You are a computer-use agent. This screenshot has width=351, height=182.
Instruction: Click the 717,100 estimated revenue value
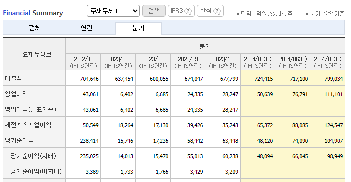(299, 79)
